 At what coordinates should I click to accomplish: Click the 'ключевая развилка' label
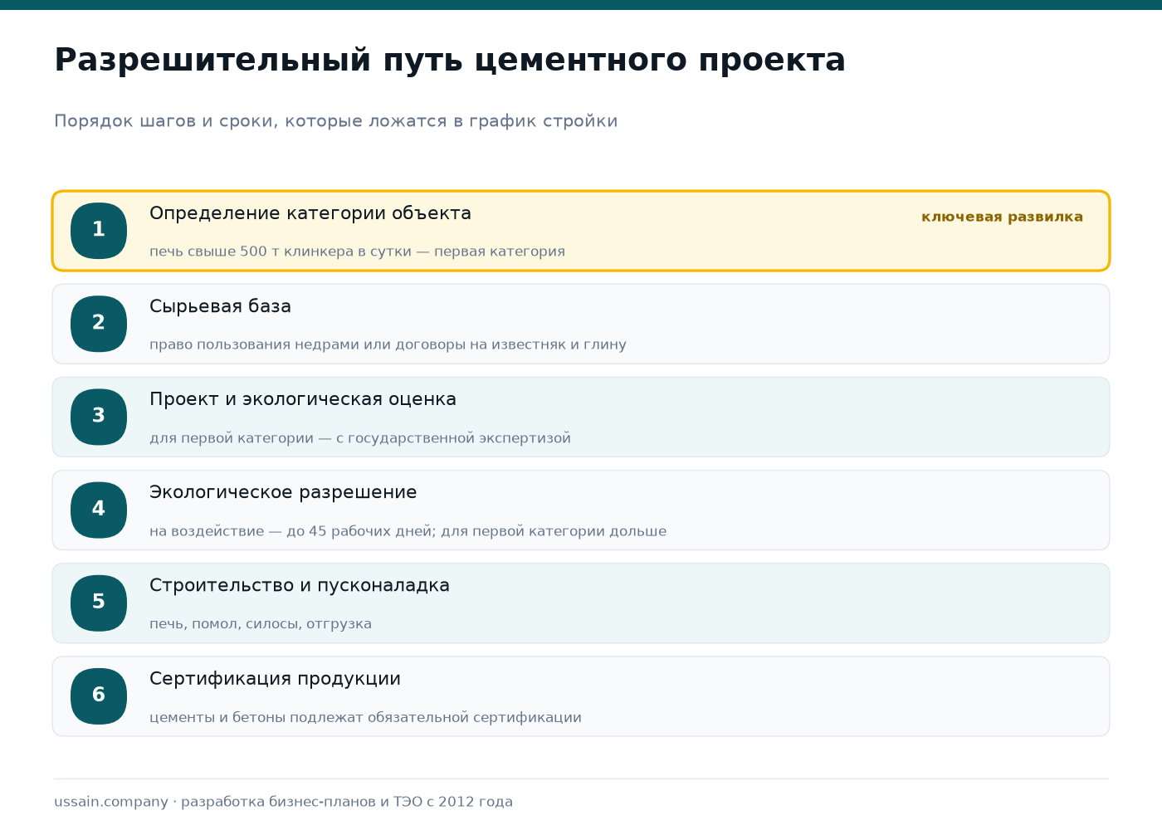[x=1002, y=217]
